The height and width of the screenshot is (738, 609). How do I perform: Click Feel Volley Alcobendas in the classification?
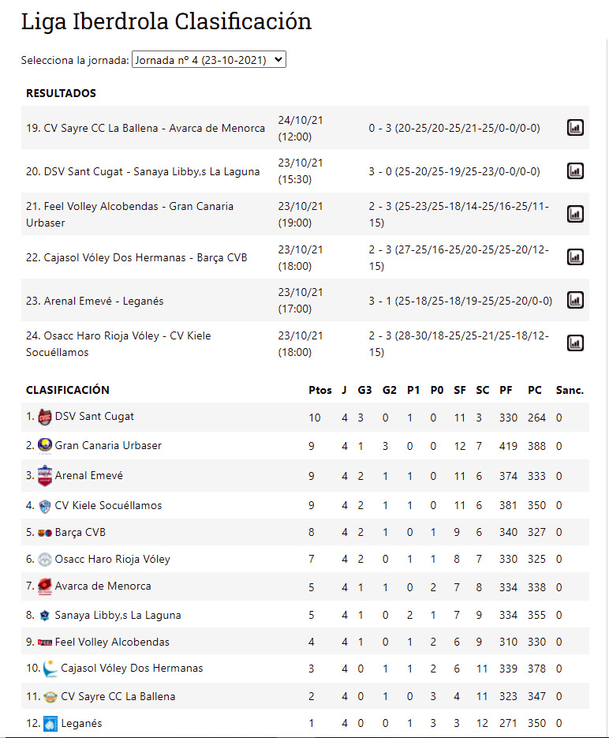pos(112,642)
